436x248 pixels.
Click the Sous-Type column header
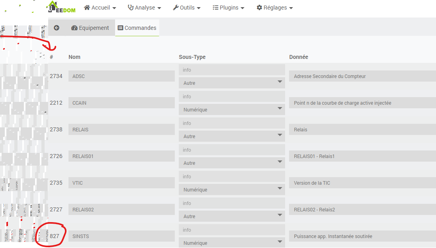192,57
